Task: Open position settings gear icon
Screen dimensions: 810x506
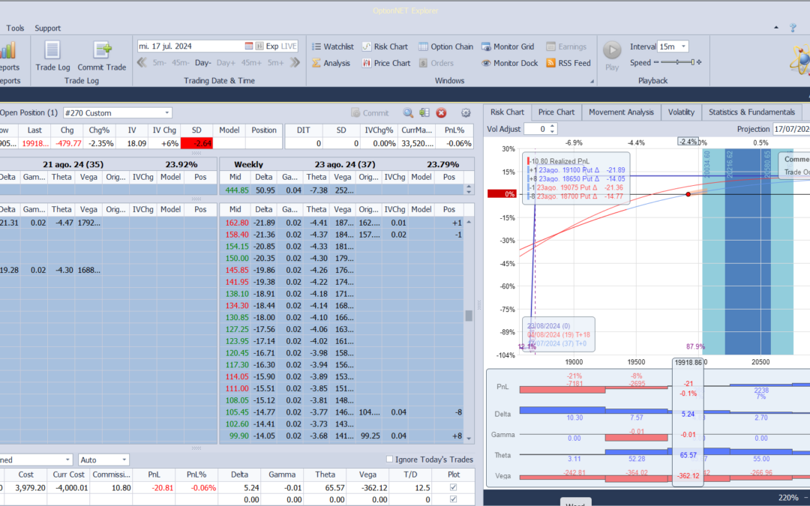Action: pos(466,112)
